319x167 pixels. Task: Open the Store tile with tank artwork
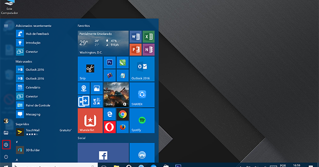116,95
